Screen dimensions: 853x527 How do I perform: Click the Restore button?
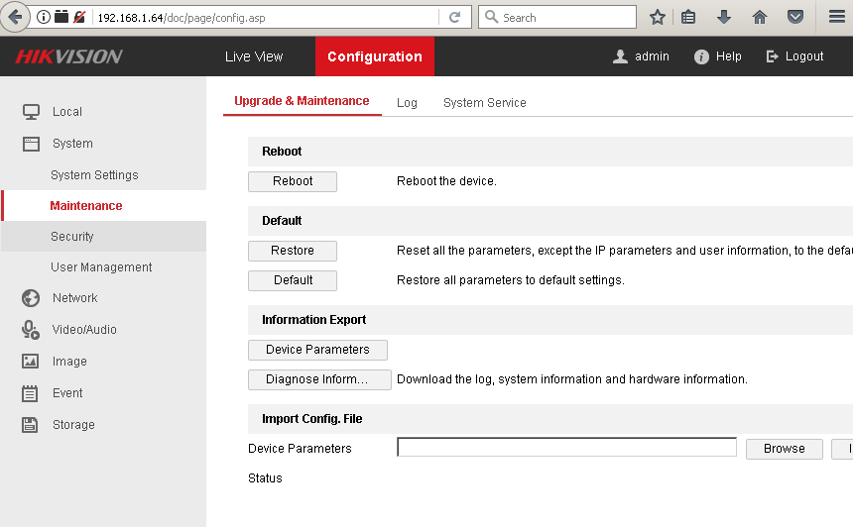coord(293,251)
